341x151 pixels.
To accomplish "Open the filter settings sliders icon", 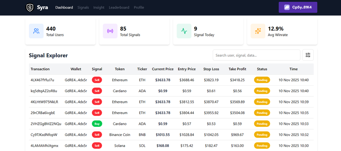I will tap(308, 55).
